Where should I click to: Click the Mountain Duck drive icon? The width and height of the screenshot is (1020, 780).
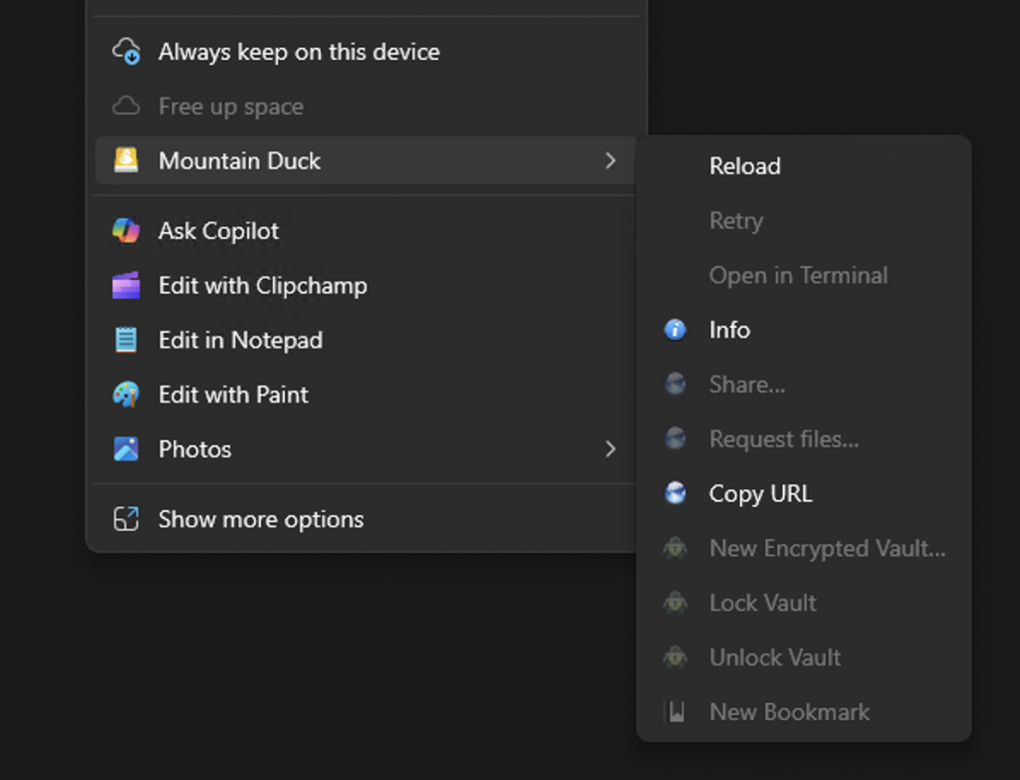click(x=127, y=160)
